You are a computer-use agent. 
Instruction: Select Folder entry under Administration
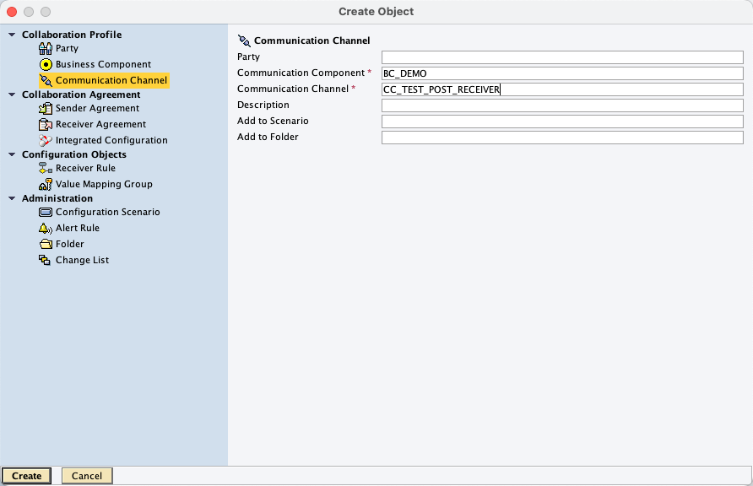tap(69, 244)
